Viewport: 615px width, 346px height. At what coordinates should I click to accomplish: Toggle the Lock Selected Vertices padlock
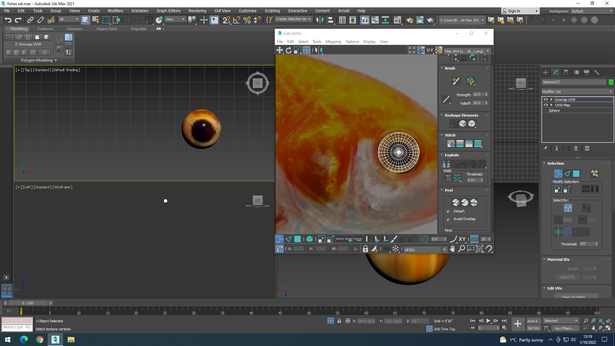click(365, 249)
